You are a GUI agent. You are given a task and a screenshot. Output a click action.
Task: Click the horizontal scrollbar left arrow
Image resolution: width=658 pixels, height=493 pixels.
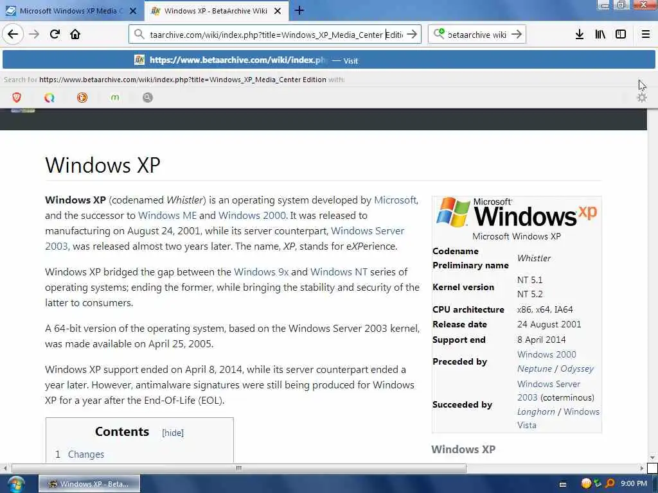pyautogui.click(x=5, y=468)
